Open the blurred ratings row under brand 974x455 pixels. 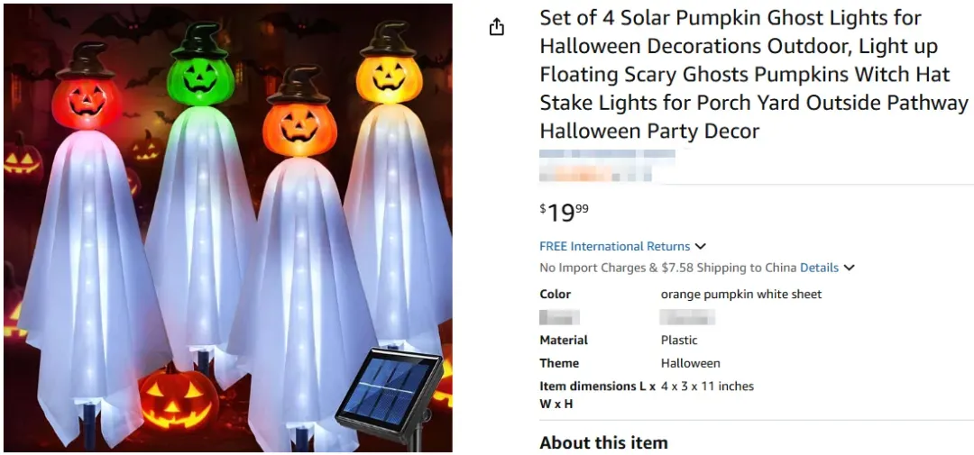point(595,173)
